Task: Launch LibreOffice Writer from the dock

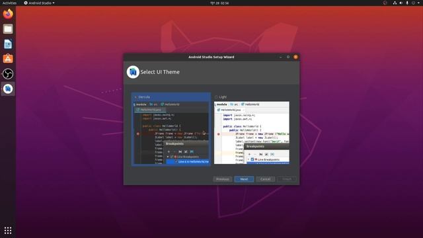Action: [8, 44]
